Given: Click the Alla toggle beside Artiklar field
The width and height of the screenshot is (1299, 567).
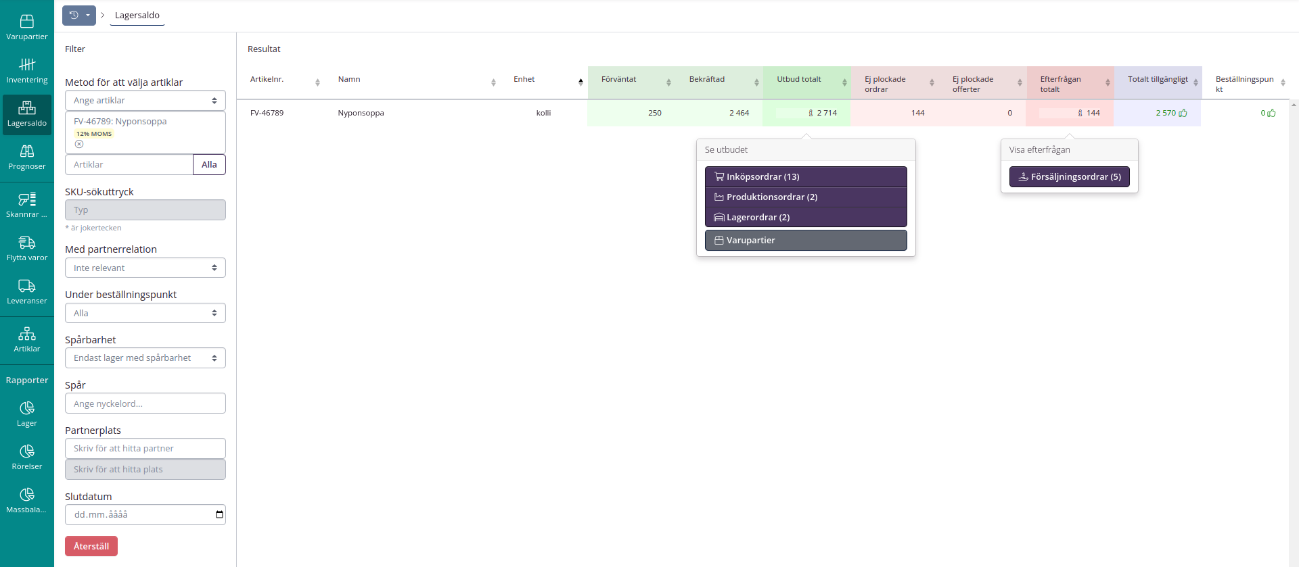Looking at the screenshot, I should (x=209, y=164).
